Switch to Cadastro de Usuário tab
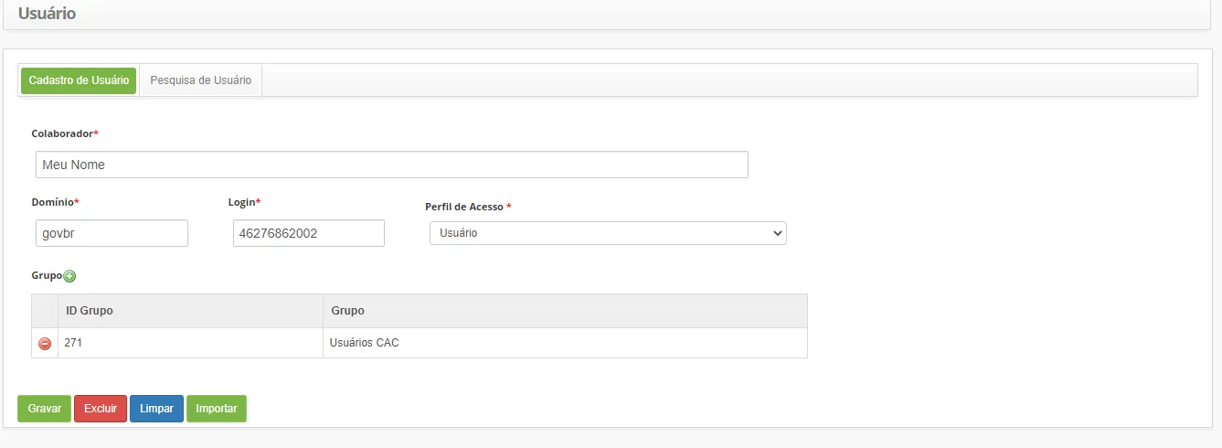 point(79,80)
